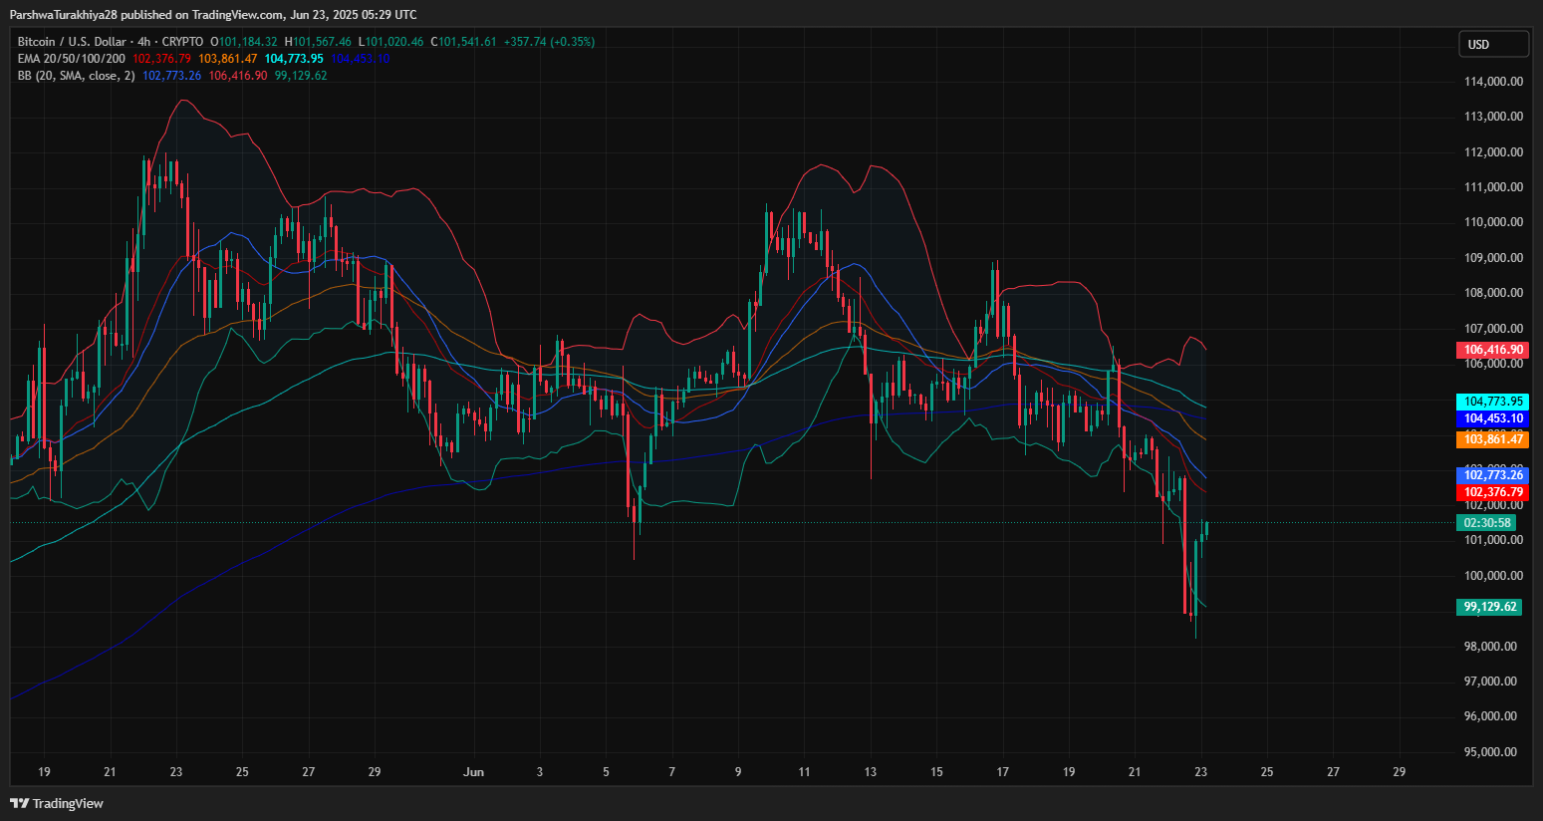This screenshot has height=821, width=1543.
Task: Click the orange 103,861.47 price axis label
Action: 1492,439
